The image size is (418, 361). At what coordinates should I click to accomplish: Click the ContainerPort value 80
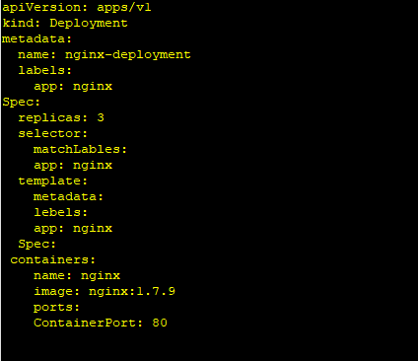click(160, 323)
